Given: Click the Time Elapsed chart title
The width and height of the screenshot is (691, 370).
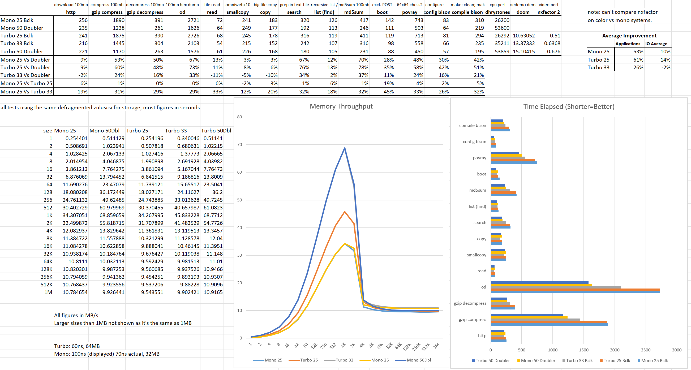Looking at the screenshot, I should pos(568,107).
